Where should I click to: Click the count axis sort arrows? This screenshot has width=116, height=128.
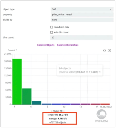pyautogui.click(x=12, y=50)
